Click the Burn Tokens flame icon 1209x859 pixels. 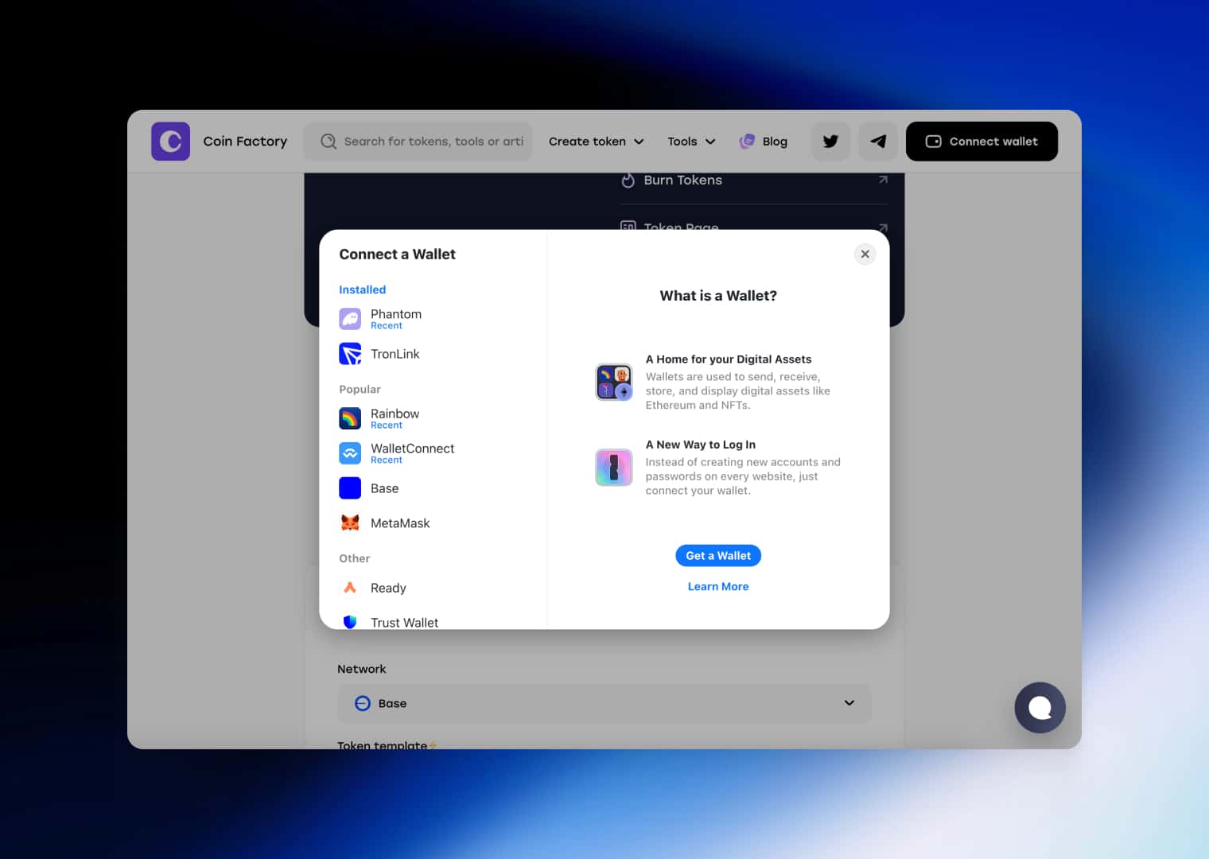(x=628, y=181)
